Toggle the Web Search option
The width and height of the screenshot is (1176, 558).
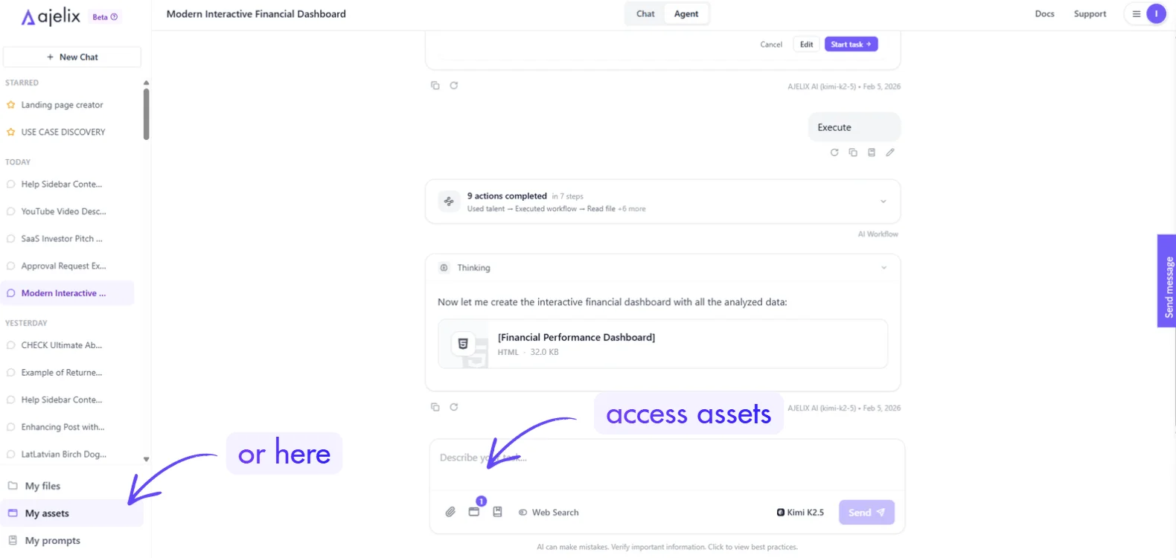[549, 513]
